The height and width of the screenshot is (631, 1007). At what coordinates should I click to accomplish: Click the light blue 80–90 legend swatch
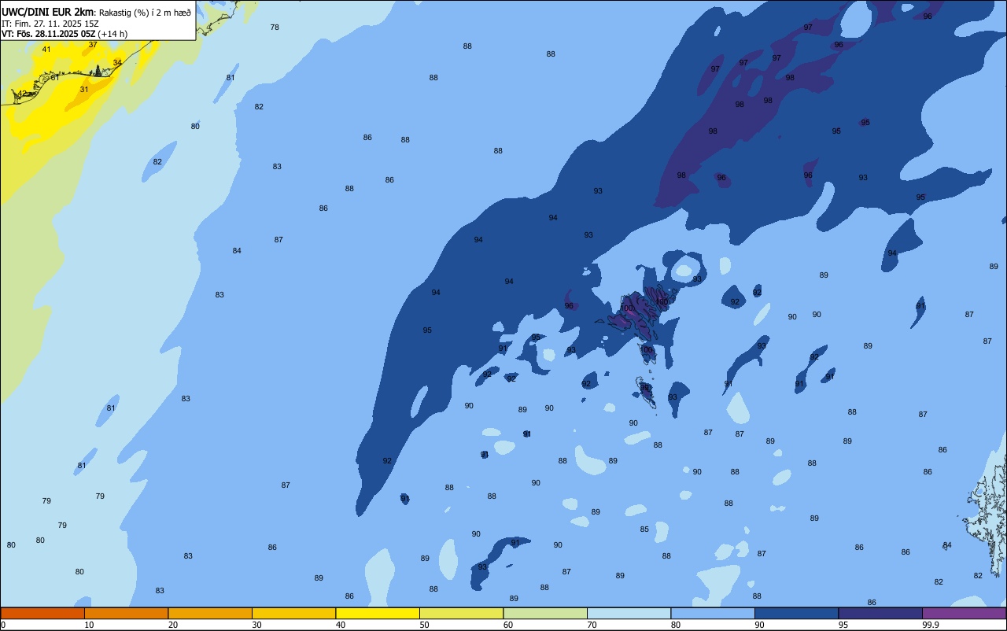point(713,613)
